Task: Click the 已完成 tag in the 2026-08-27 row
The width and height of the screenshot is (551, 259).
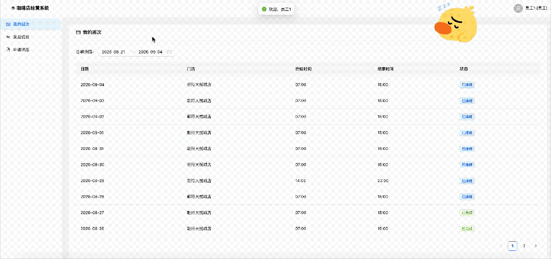Action: 467,213
